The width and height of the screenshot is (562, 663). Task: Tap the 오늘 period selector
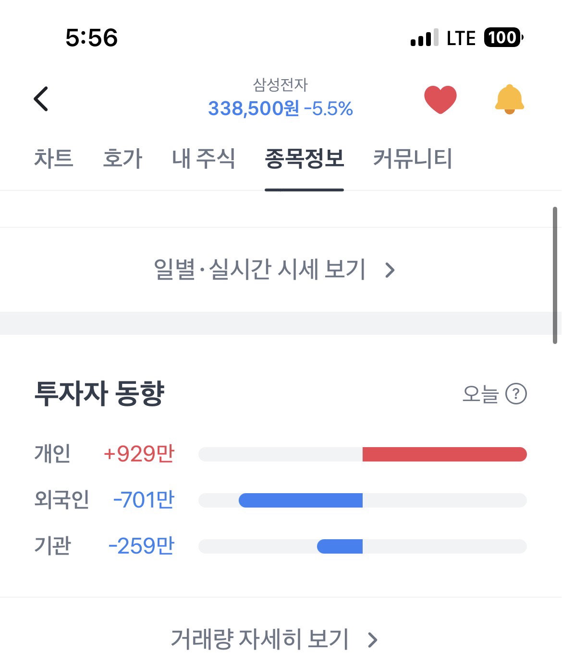pos(480,394)
